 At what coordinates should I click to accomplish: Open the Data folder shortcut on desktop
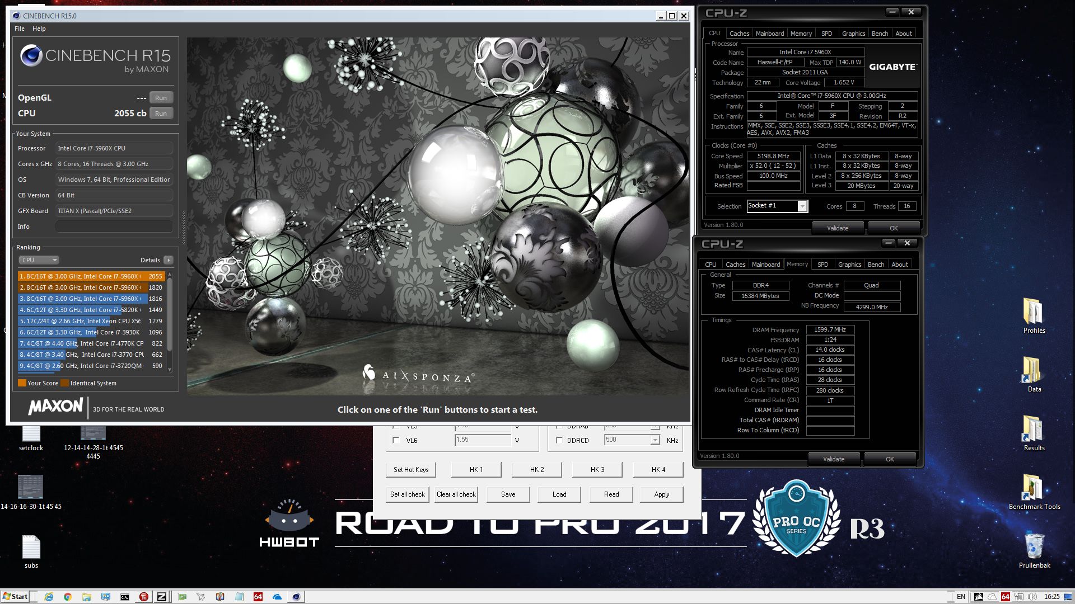(x=1034, y=374)
